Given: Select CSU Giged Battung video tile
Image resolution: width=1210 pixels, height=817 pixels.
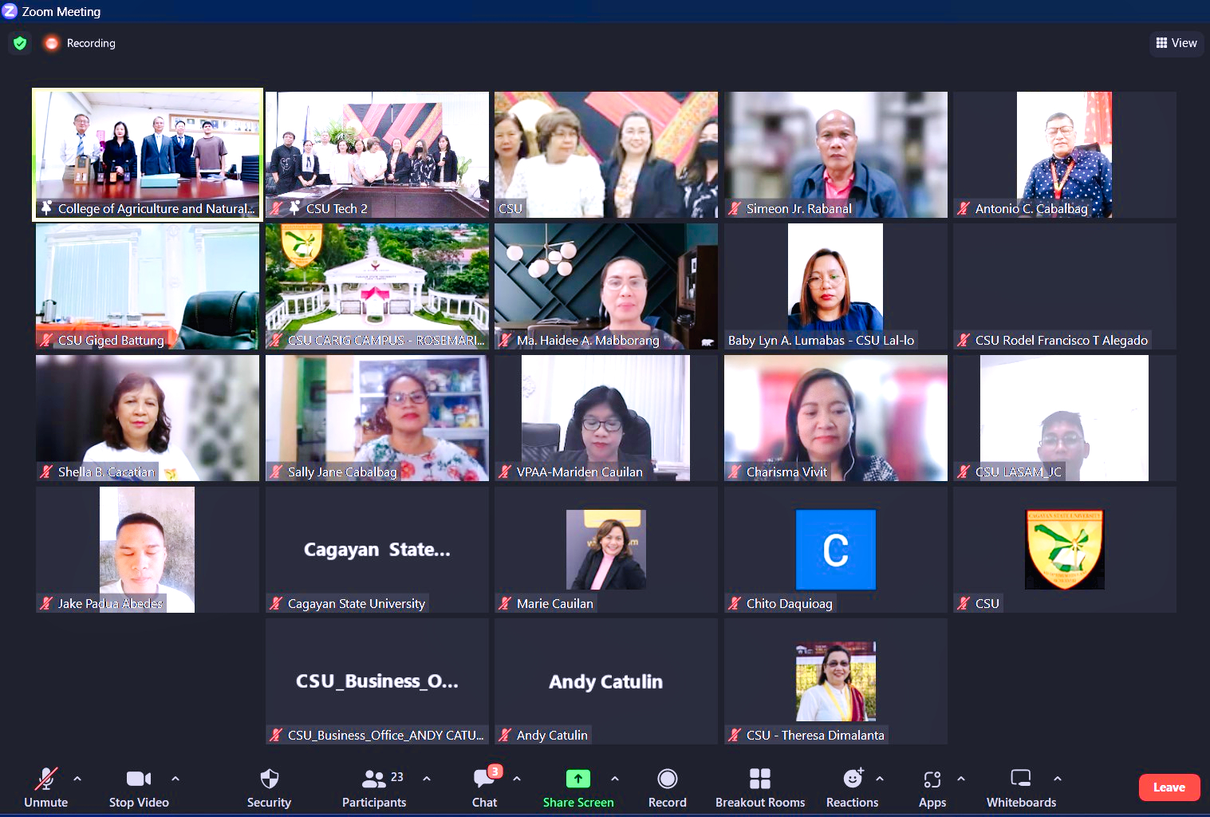Looking at the screenshot, I should click(x=148, y=286).
